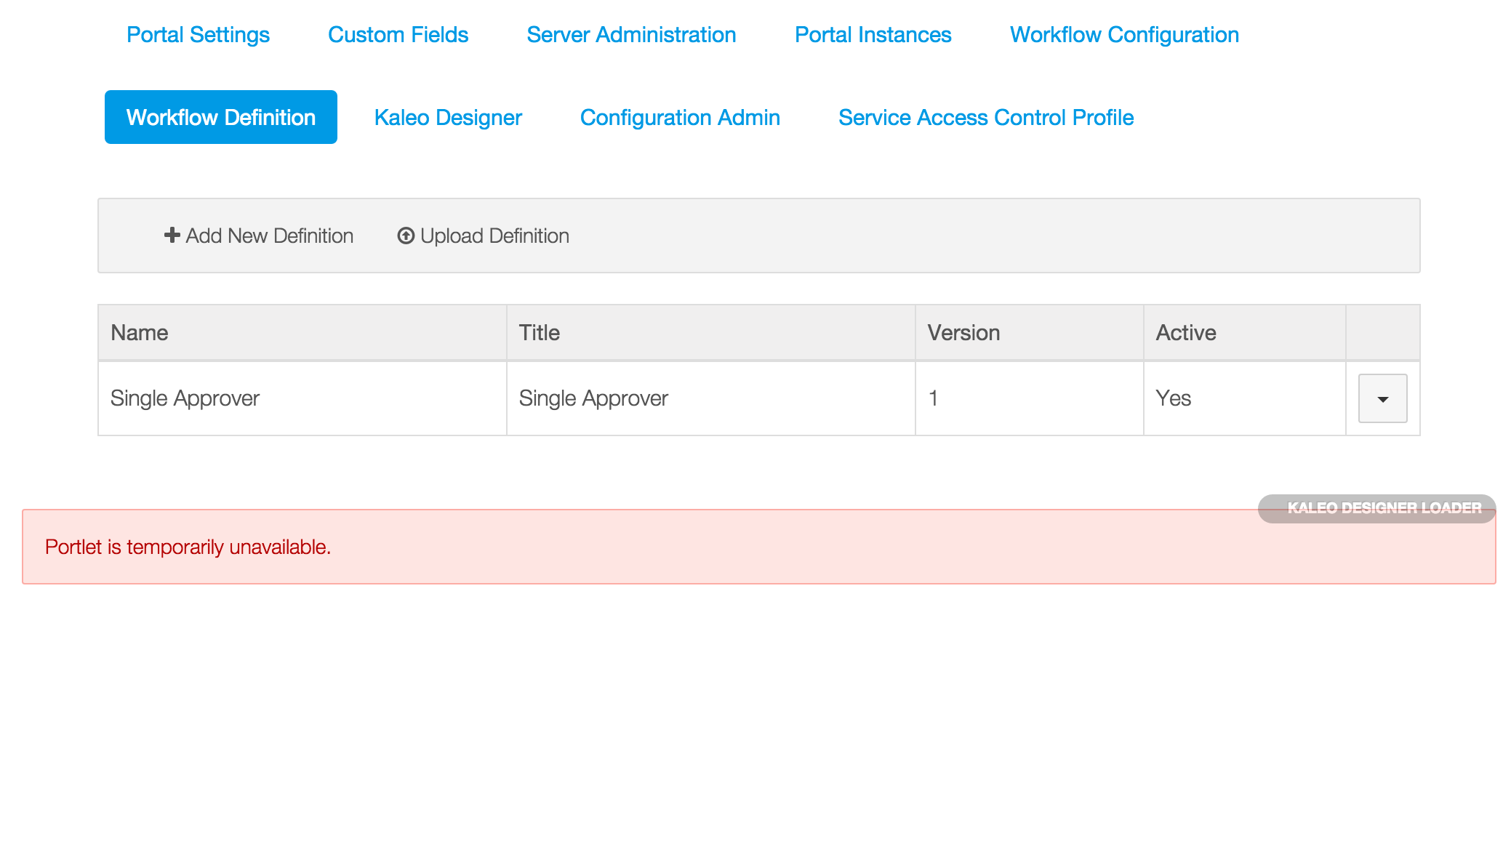Viewport: 1511px width, 852px height.
Task: Click the version value 1
Action: [x=933, y=398]
